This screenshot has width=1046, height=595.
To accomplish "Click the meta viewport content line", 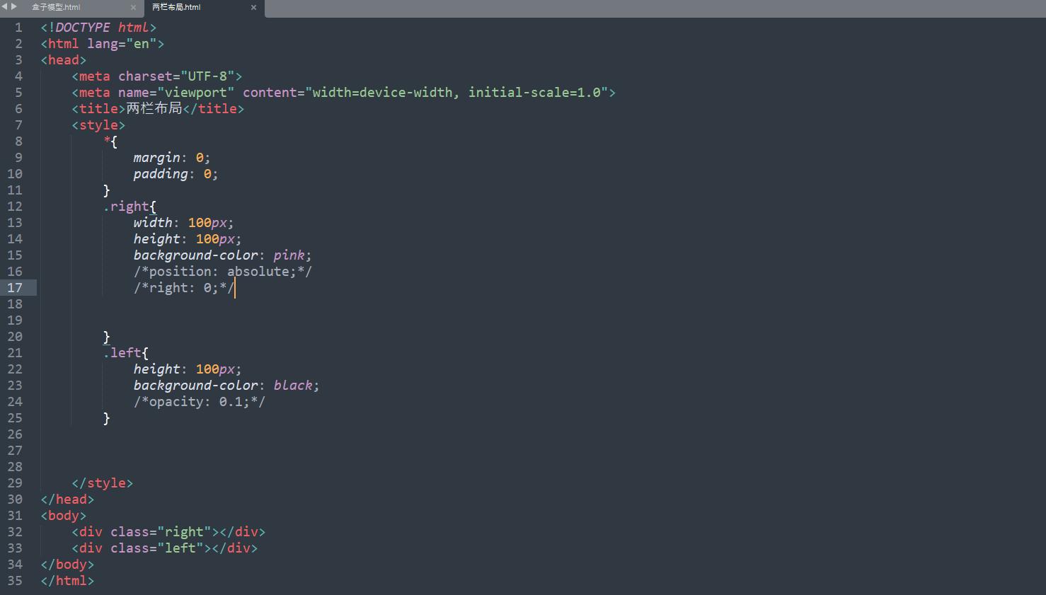I will (x=344, y=93).
